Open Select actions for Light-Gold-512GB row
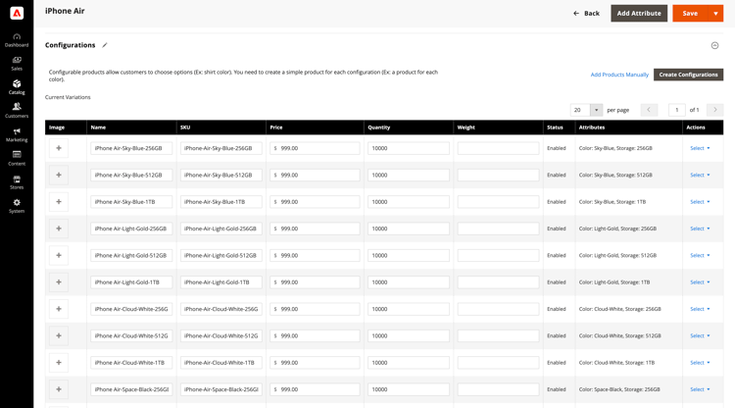735x408 pixels. [x=700, y=255]
